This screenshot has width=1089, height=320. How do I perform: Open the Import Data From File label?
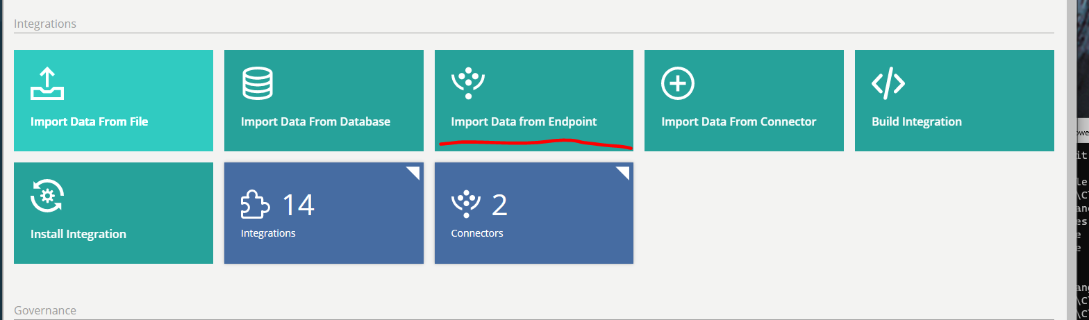(90, 121)
